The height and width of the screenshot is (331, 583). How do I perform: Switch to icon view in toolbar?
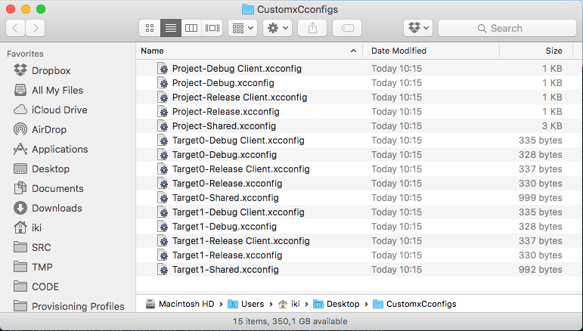tap(150, 28)
